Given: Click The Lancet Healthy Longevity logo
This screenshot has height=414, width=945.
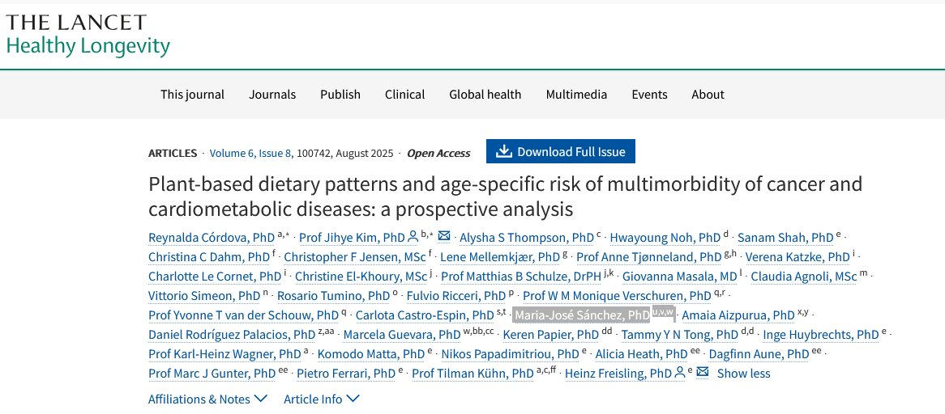Looking at the screenshot, I should tap(88, 35).
